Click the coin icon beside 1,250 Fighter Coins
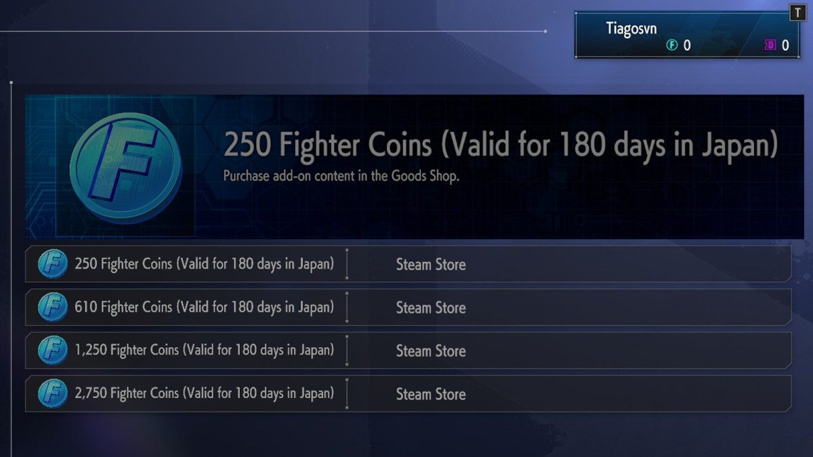The width and height of the screenshot is (813, 457). [x=53, y=351]
